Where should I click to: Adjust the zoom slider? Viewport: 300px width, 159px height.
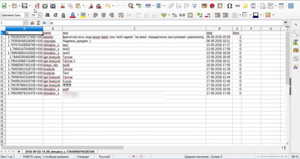click(x=272, y=157)
